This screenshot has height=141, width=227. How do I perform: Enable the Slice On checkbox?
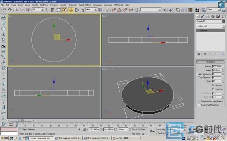coord(213,90)
